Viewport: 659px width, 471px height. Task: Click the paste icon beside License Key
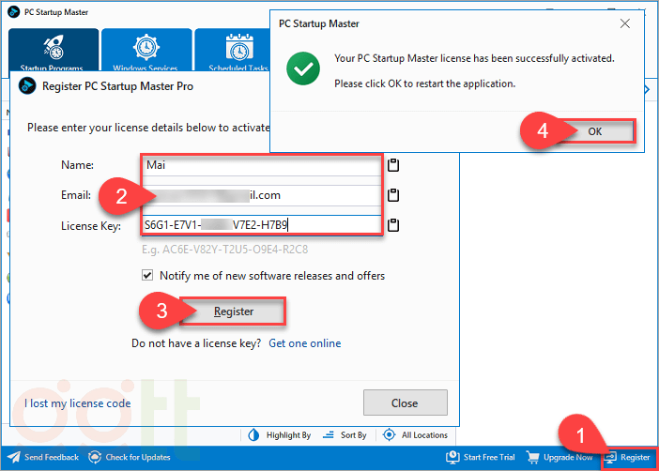(394, 225)
